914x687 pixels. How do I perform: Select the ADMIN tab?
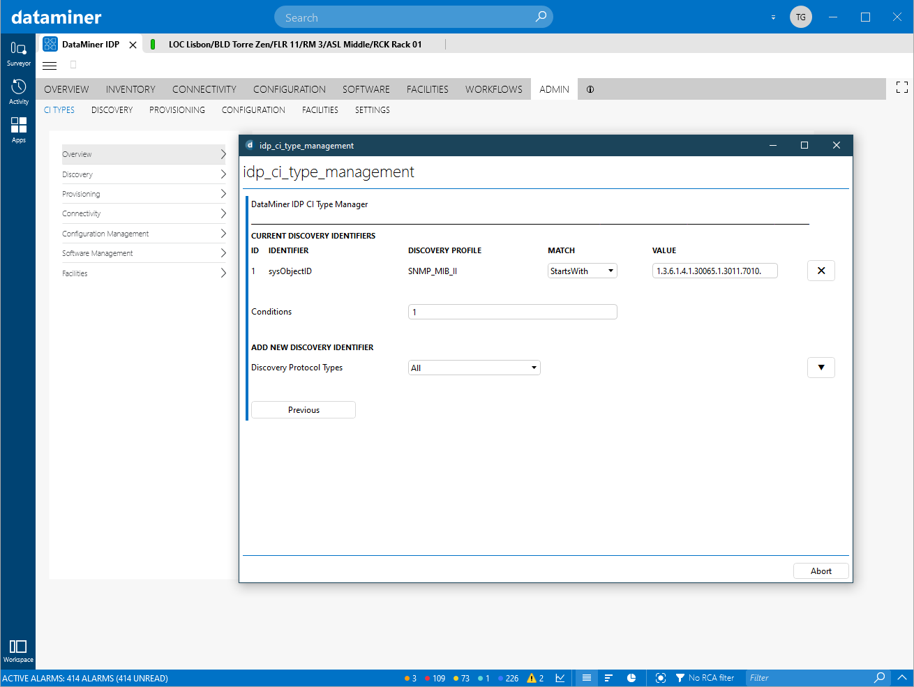click(x=554, y=89)
